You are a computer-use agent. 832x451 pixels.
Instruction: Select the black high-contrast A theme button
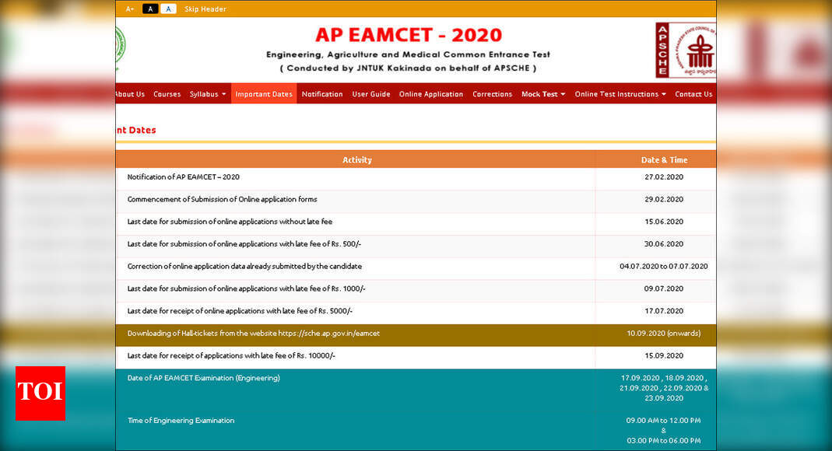point(150,9)
